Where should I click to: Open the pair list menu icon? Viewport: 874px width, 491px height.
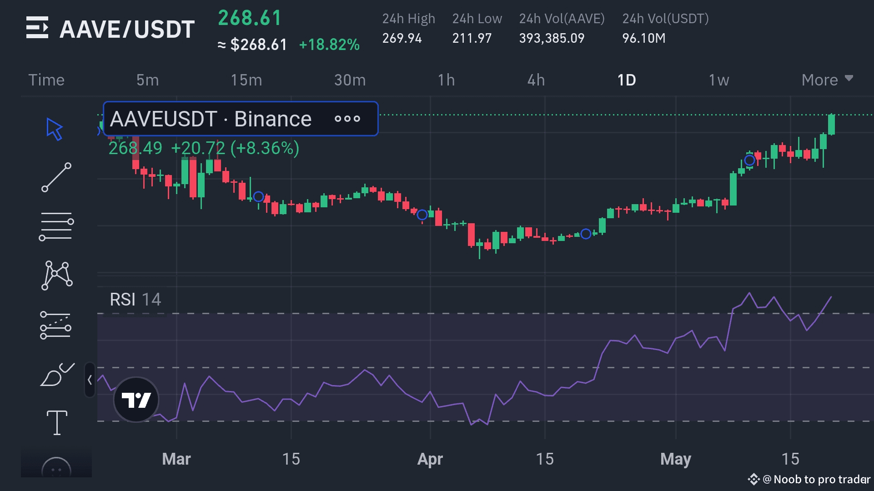[x=37, y=28]
